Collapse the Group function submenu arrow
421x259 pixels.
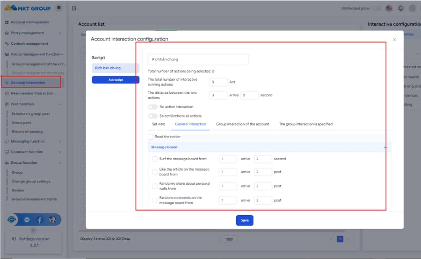[x=59, y=162]
